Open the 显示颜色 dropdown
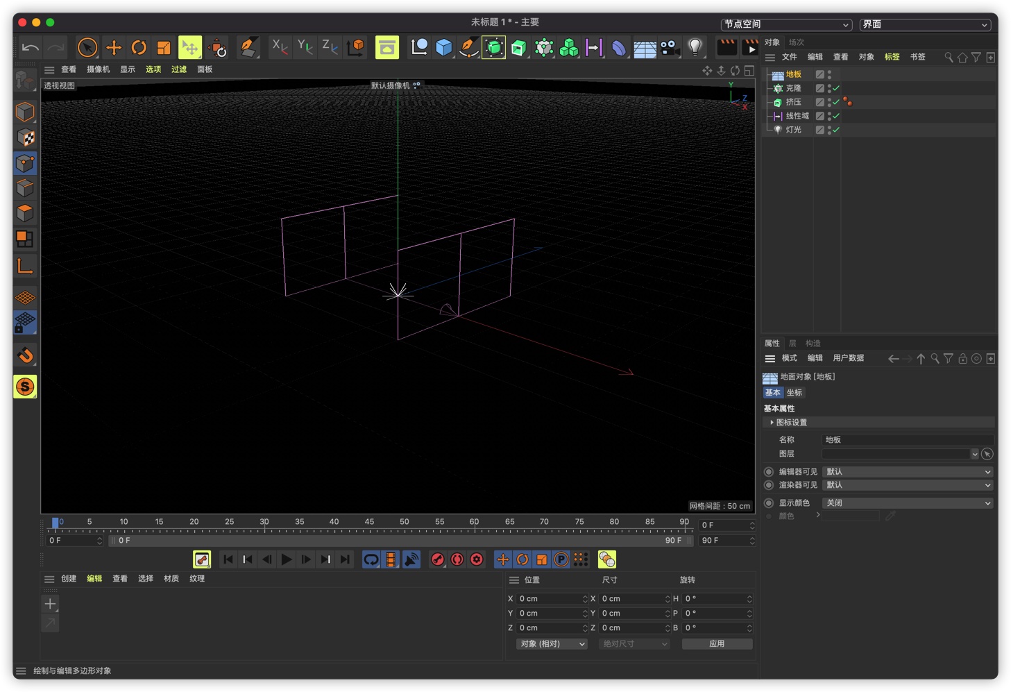 coord(908,503)
